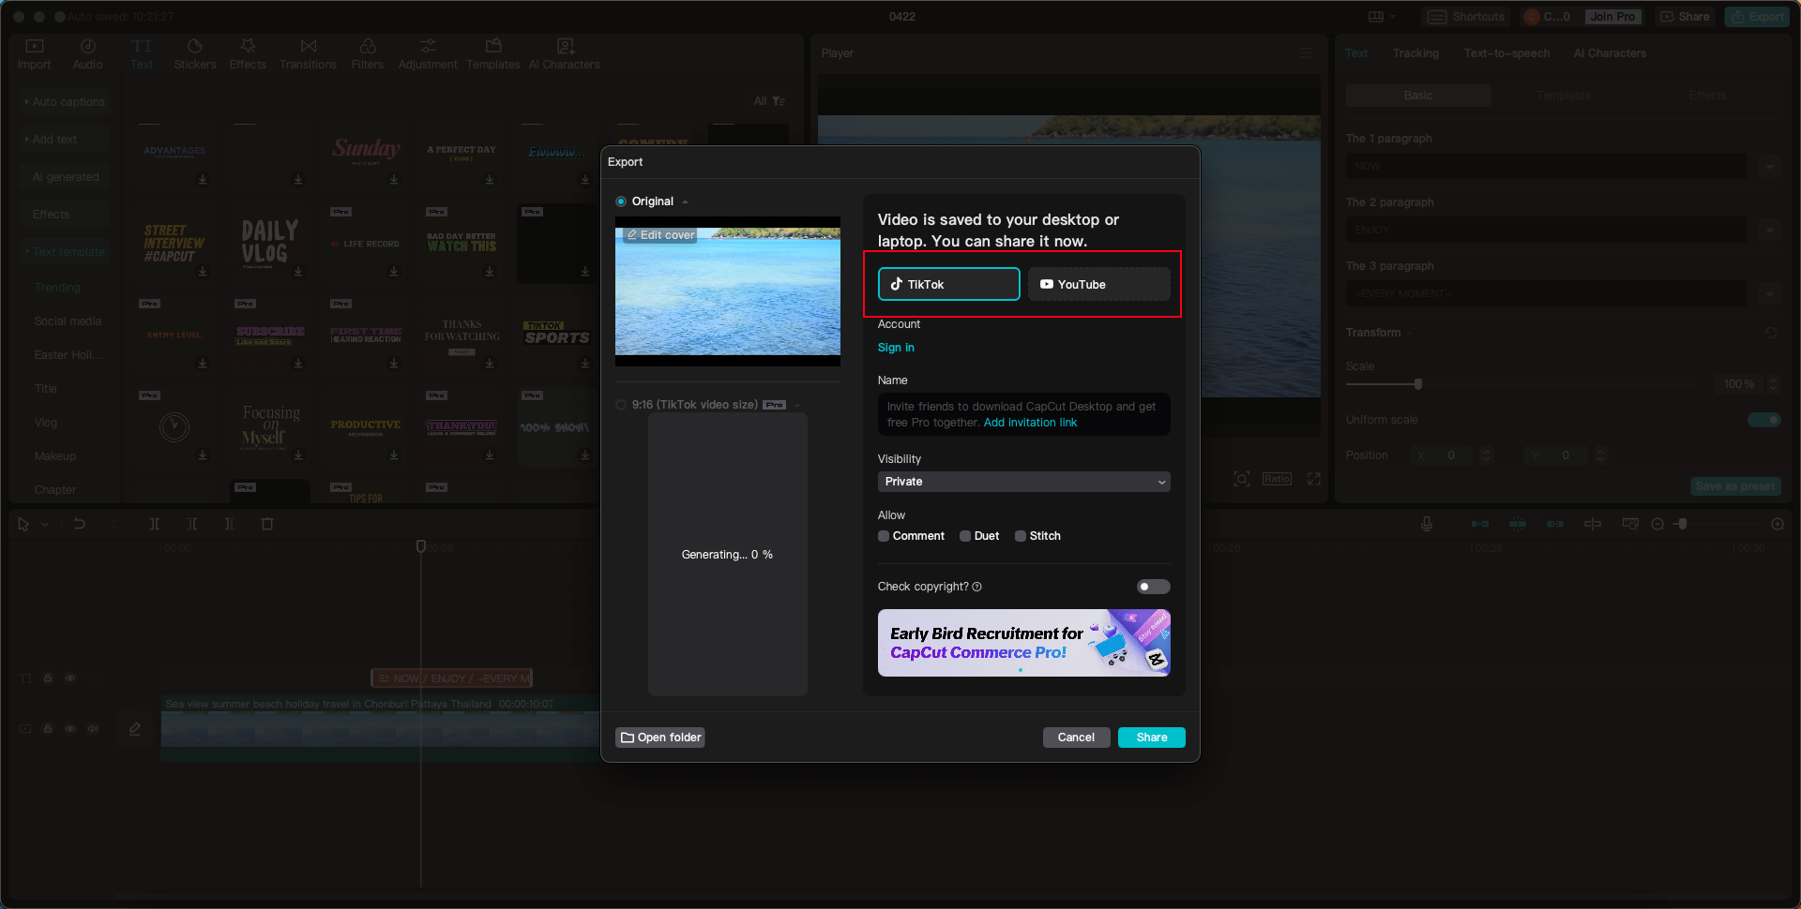The height and width of the screenshot is (909, 1801).
Task: Select the Original export option
Action: click(621, 201)
